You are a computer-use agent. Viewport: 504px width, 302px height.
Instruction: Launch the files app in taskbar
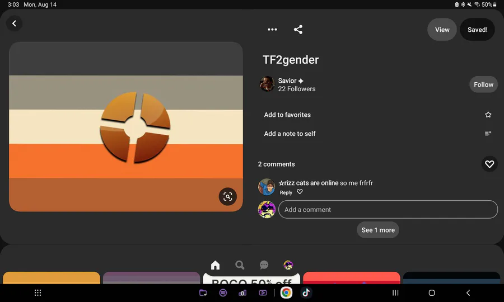pyautogui.click(x=203, y=292)
